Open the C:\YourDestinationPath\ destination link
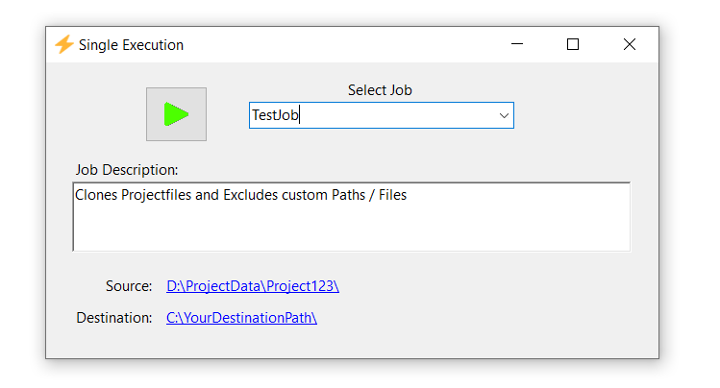 [241, 318]
